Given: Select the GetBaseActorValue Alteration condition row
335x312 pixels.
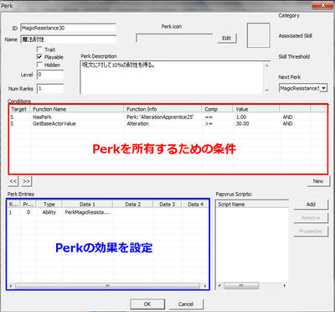Looking at the screenshot, I should [167, 123].
